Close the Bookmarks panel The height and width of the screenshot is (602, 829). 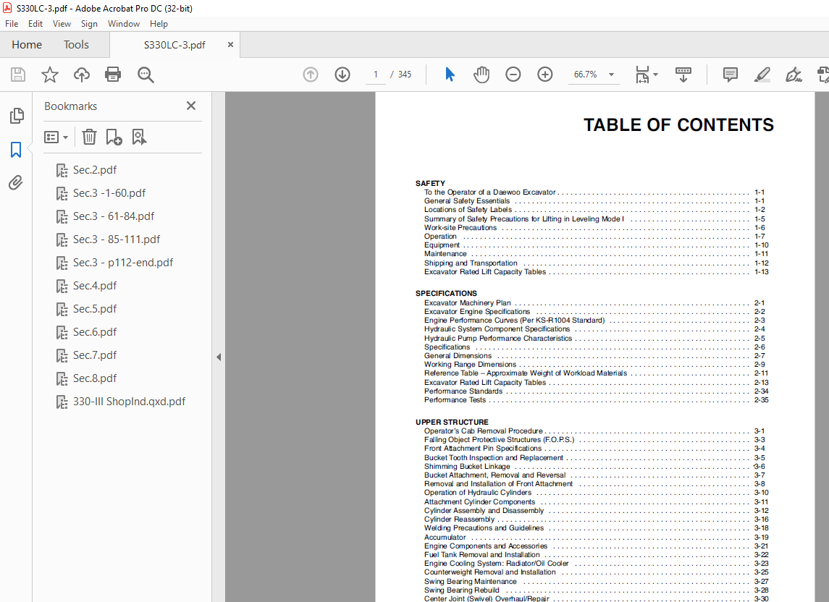(x=191, y=106)
